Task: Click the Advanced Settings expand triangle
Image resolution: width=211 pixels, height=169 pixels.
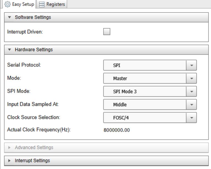Action: click(10, 148)
